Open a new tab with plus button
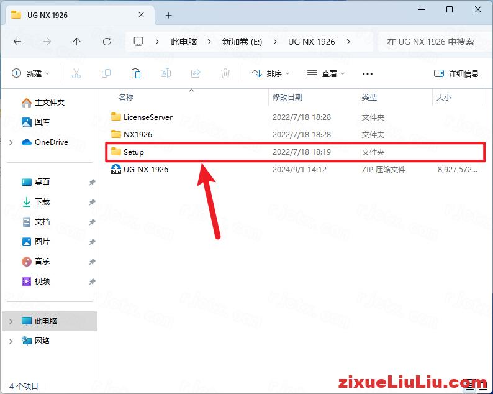The image size is (493, 394). click(168, 15)
